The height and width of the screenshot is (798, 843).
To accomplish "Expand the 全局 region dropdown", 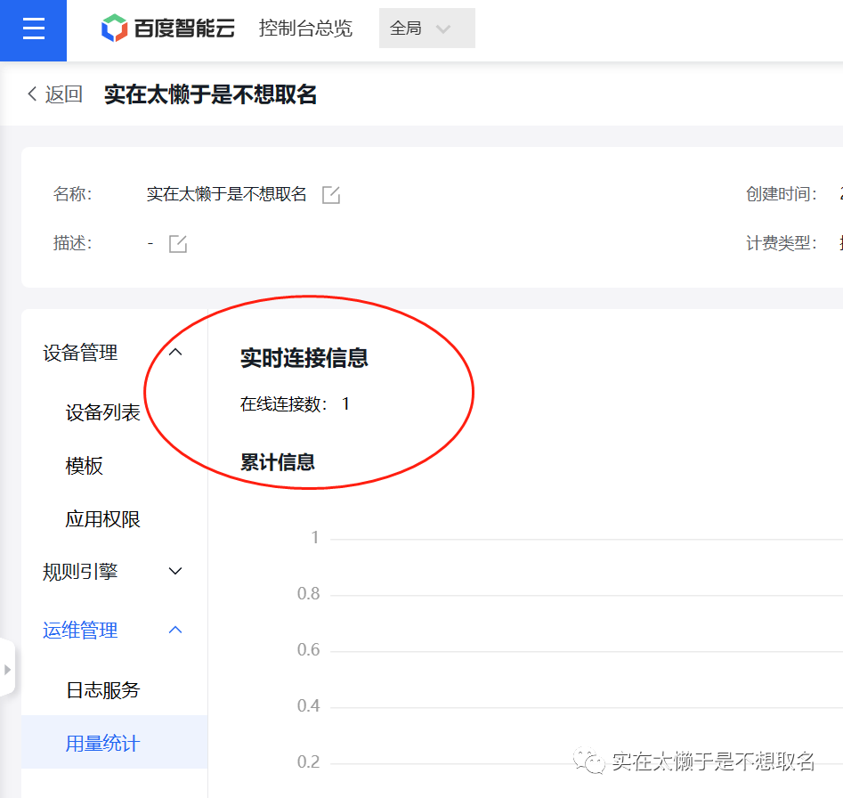I will pyautogui.click(x=426, y=28).
